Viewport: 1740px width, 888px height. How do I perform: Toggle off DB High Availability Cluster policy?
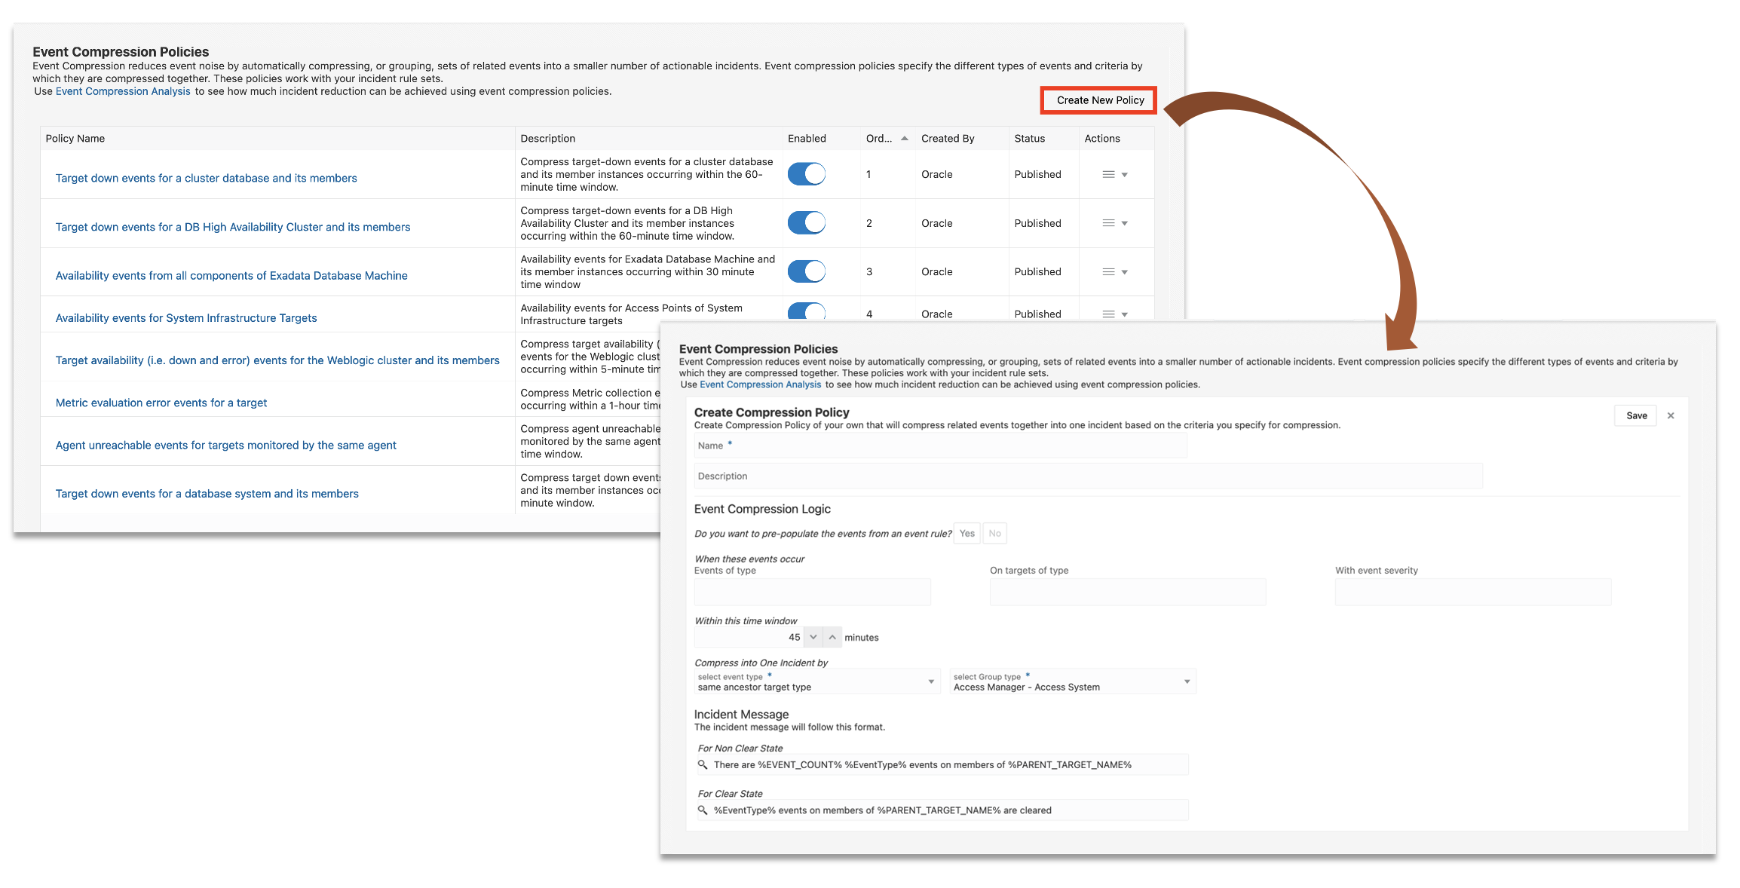tap(806, 223)
